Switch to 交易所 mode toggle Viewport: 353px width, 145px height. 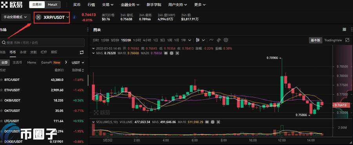point(37,4)
